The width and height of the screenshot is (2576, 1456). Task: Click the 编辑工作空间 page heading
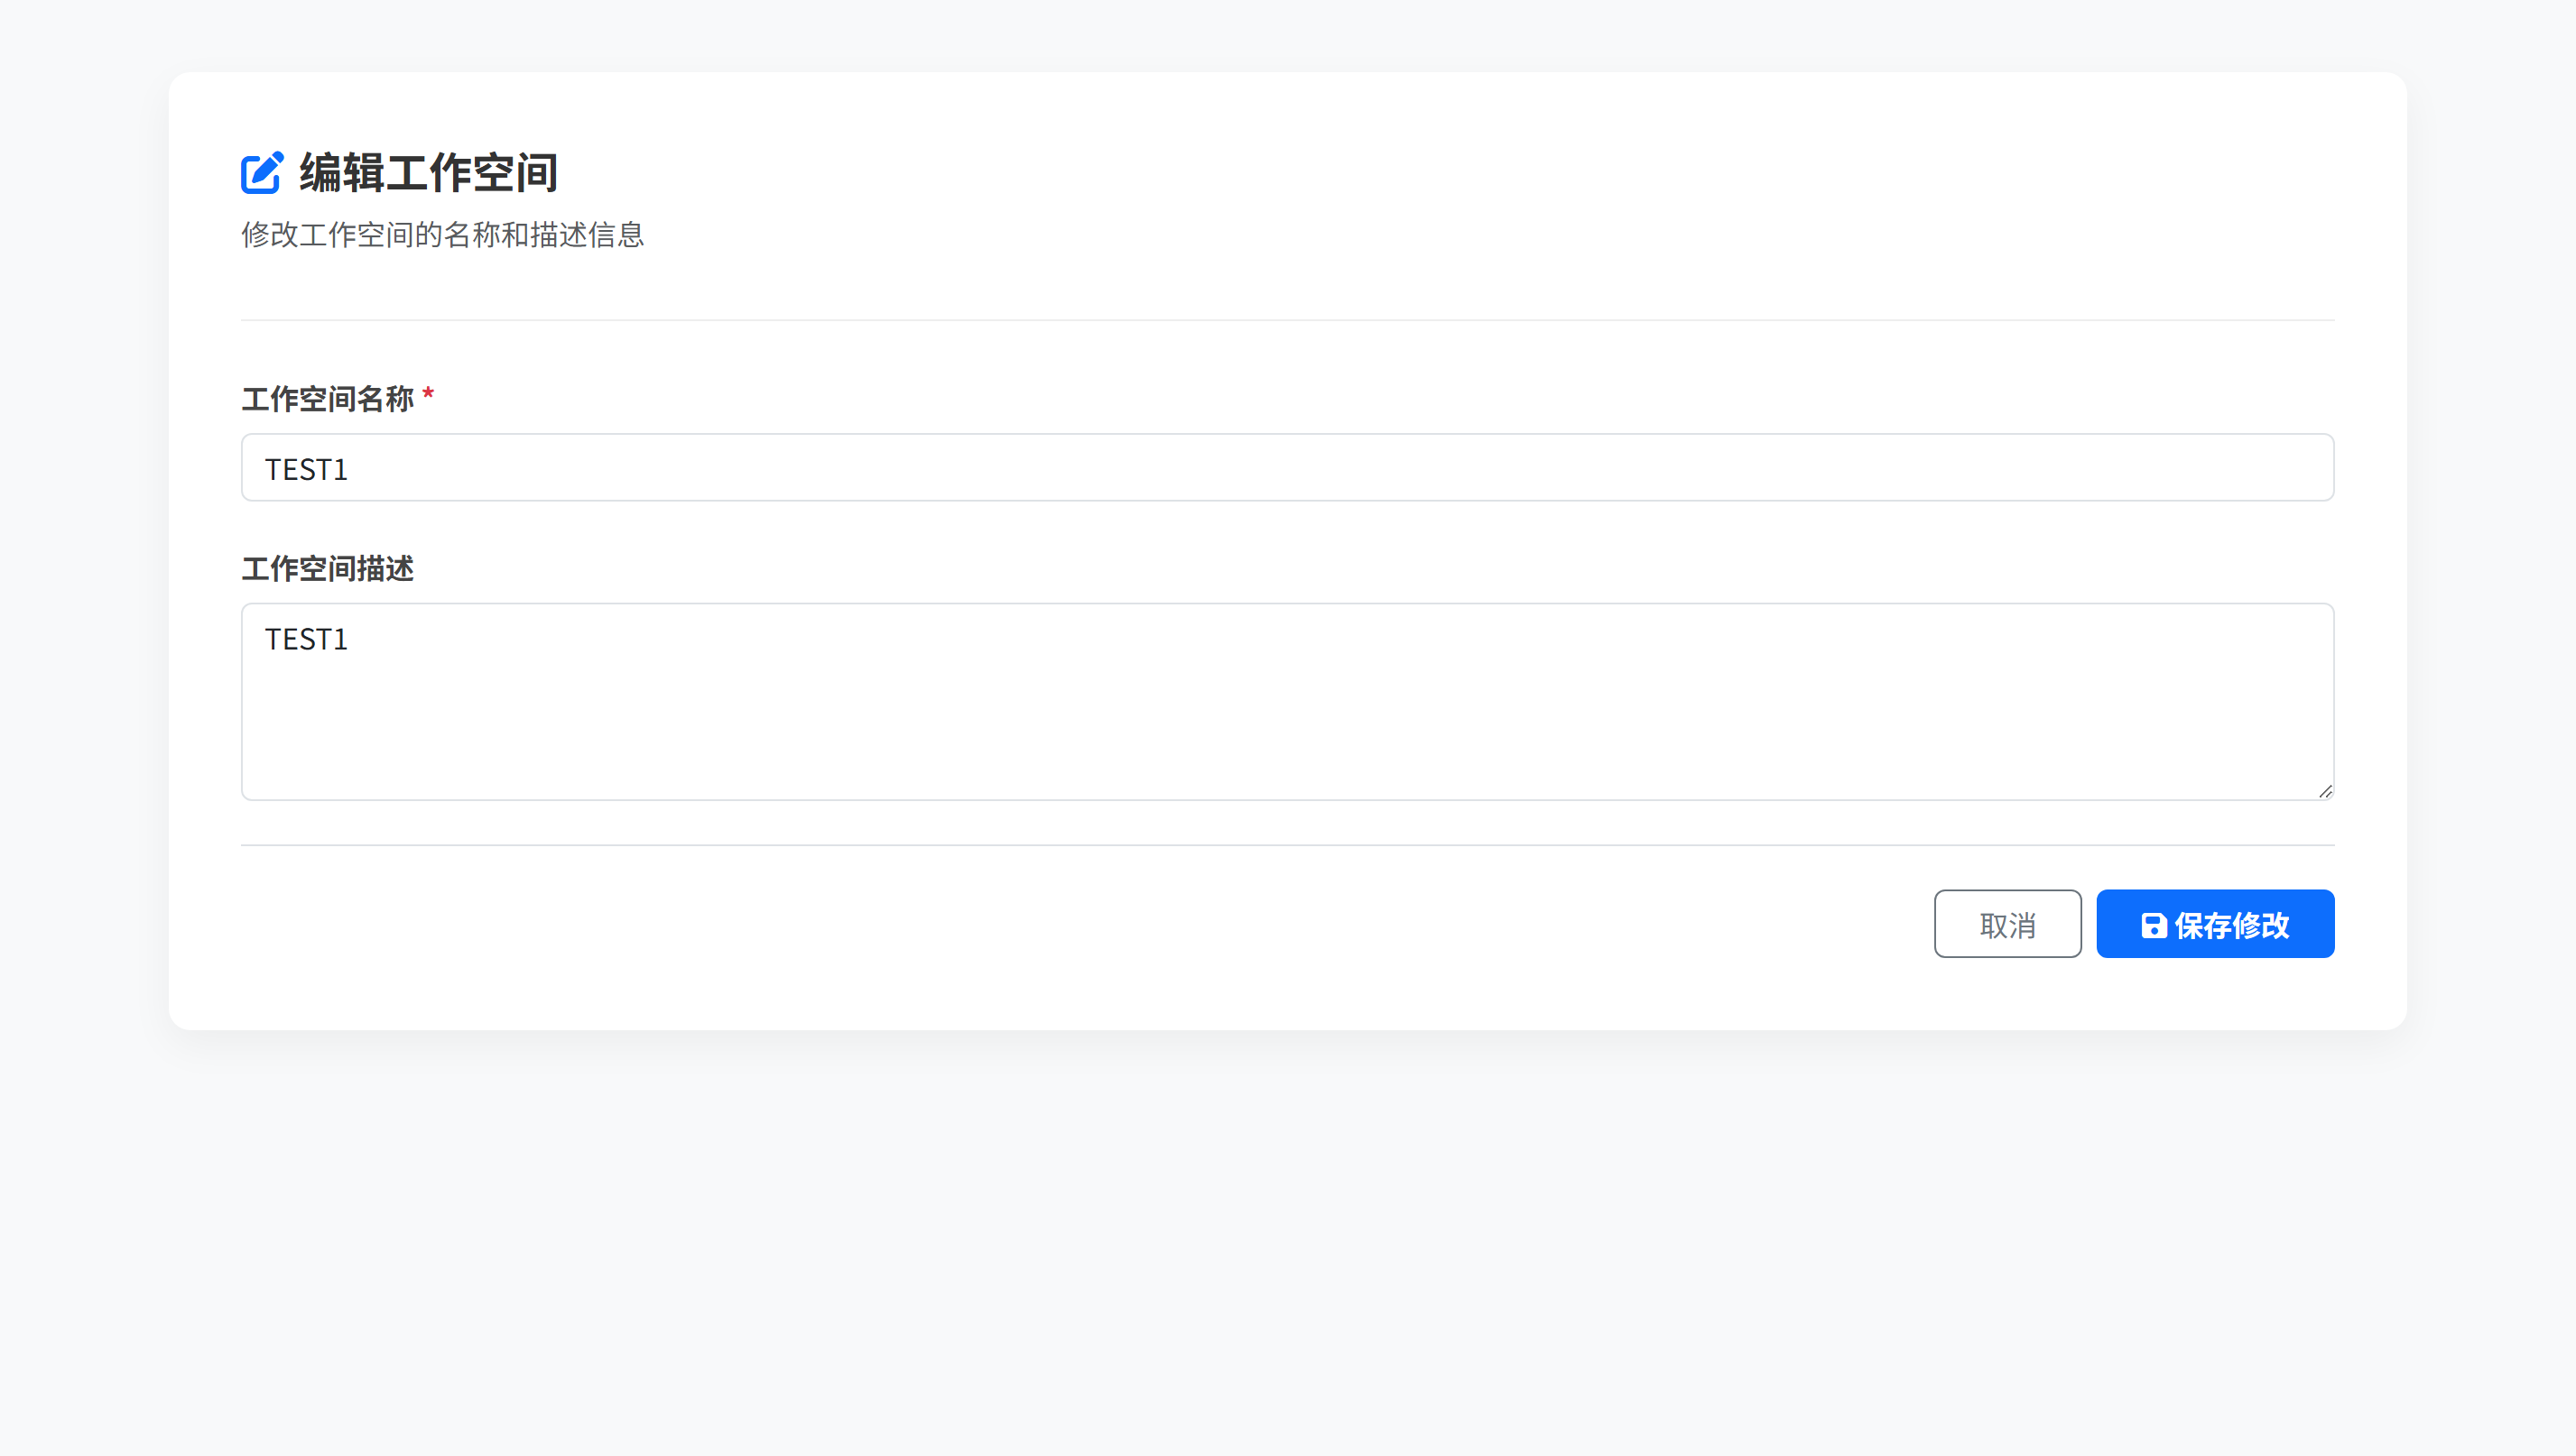pos(428,172)
